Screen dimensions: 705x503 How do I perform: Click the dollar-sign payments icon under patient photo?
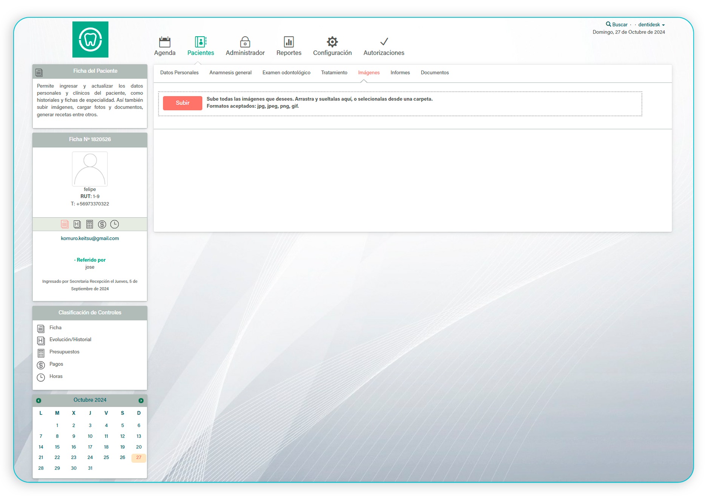coord(102,224)
